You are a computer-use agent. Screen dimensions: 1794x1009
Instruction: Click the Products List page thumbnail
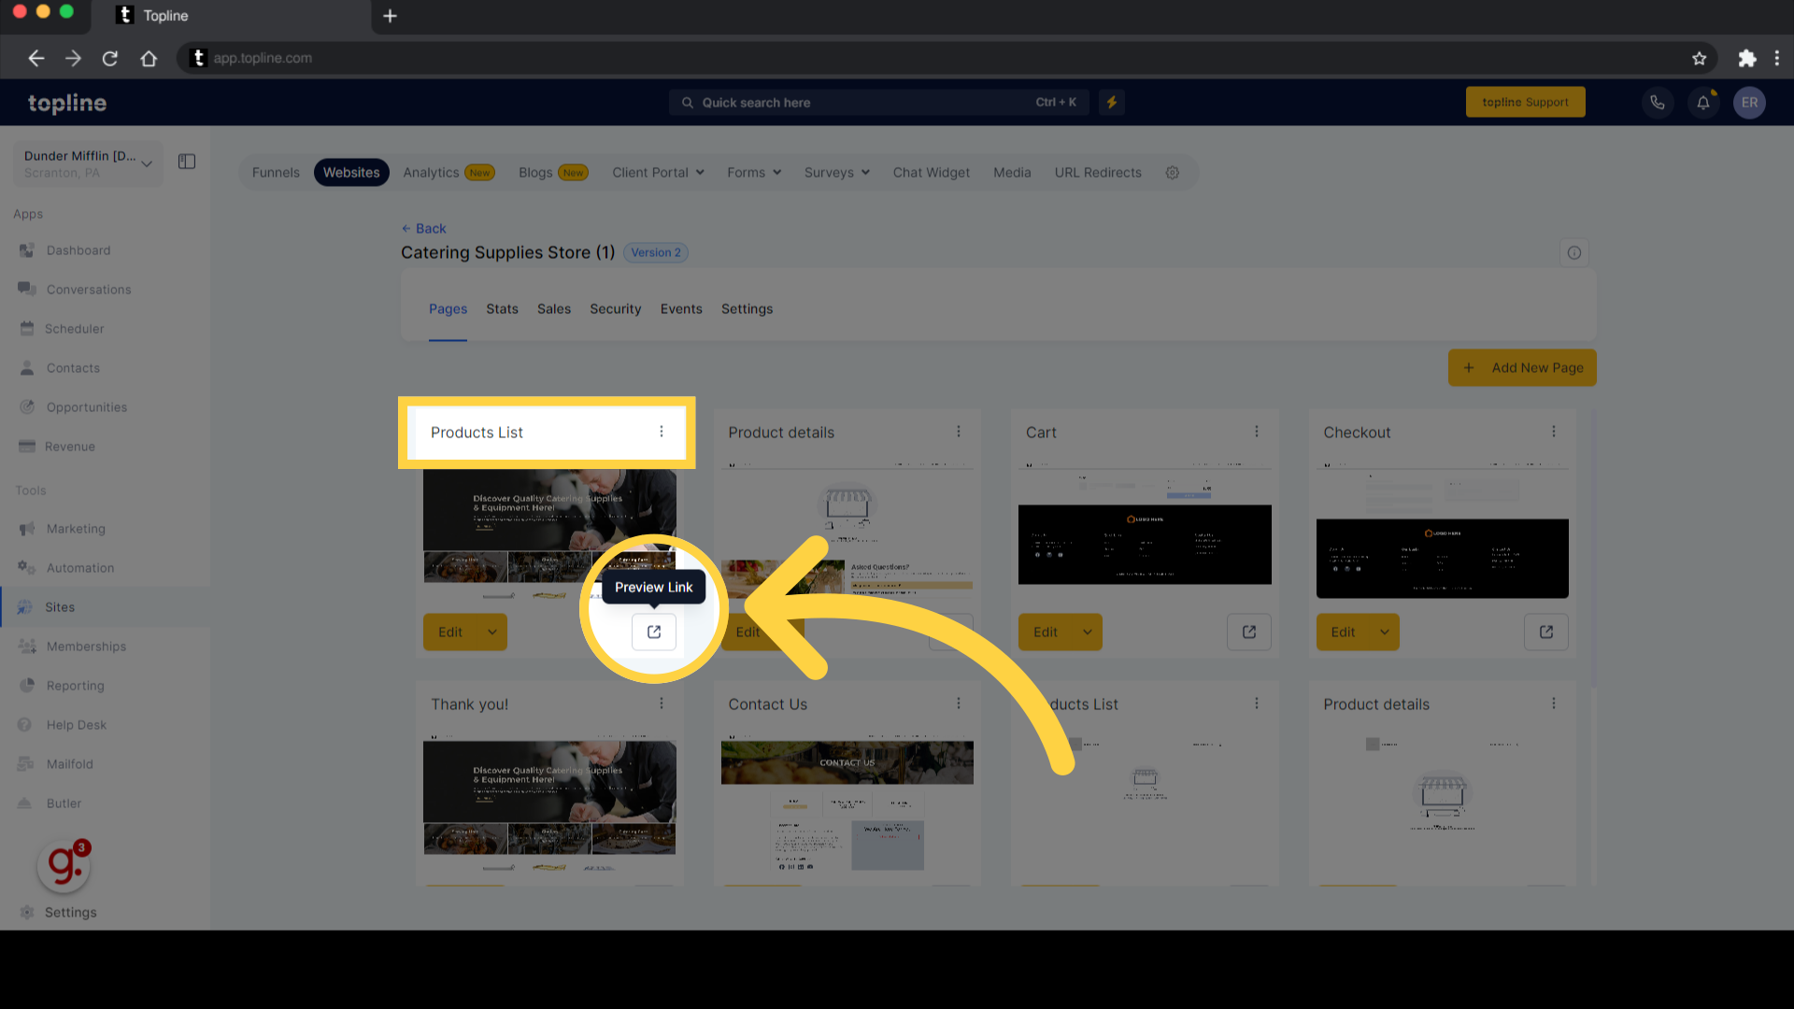(548, 536)
